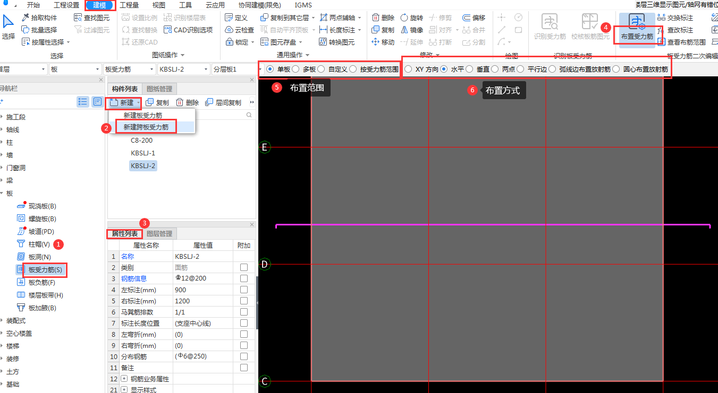Edit the 左标注 value field 900
718x393 pixels.
[x=202, y=290]
